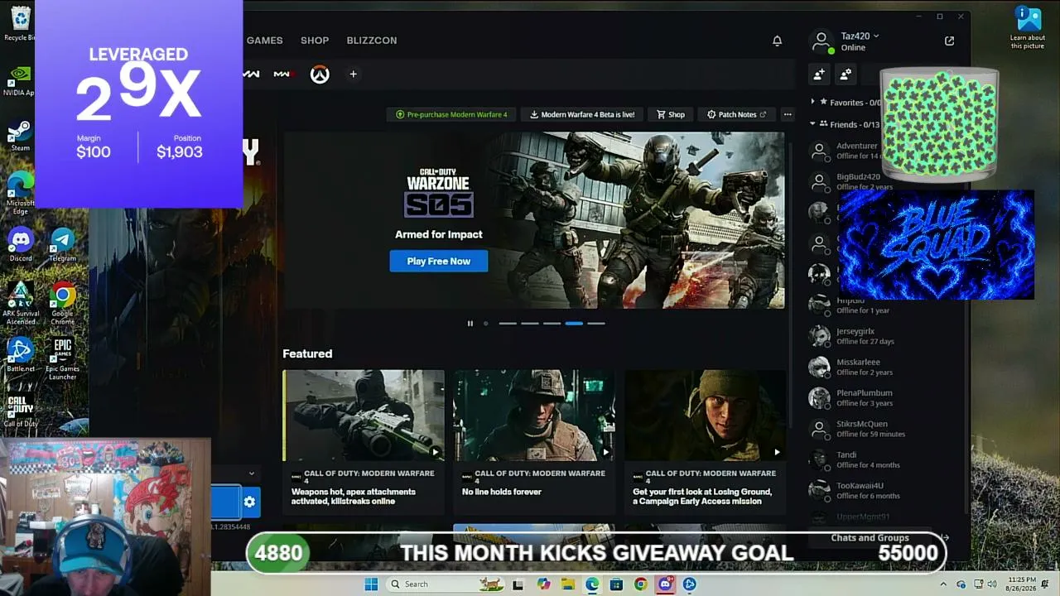Pause the banner carousel
1060x596 pixels.
(x=470, y=324)
